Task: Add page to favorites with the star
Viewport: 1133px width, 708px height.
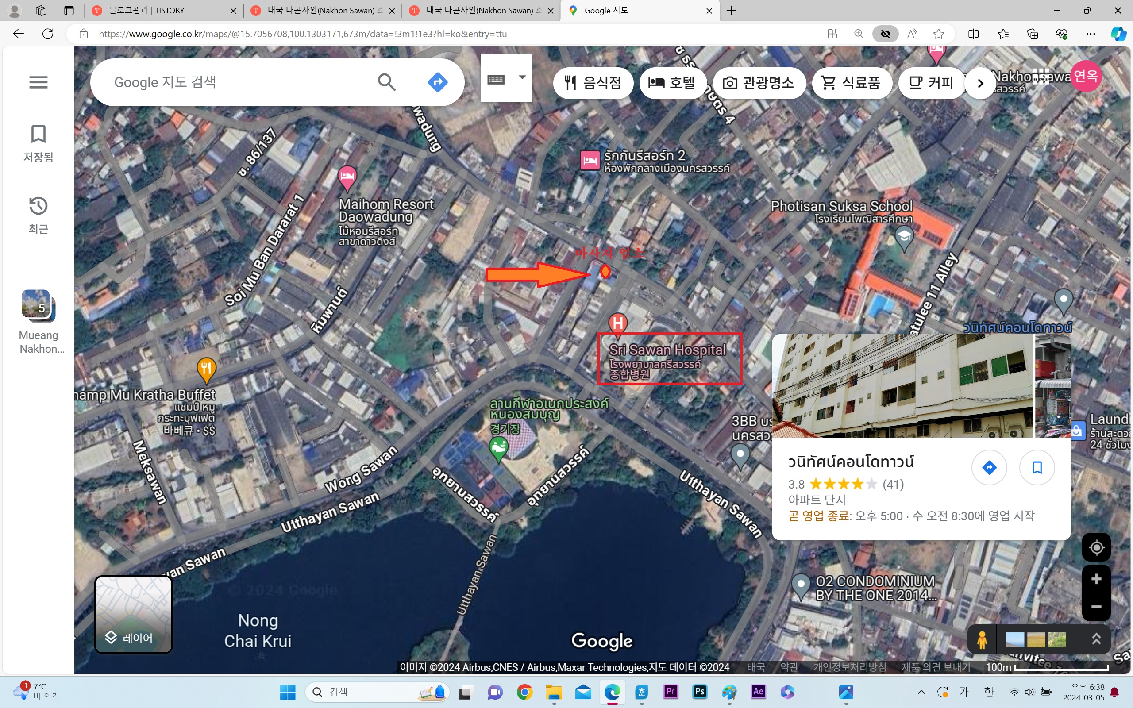Action: click(938, 34)
